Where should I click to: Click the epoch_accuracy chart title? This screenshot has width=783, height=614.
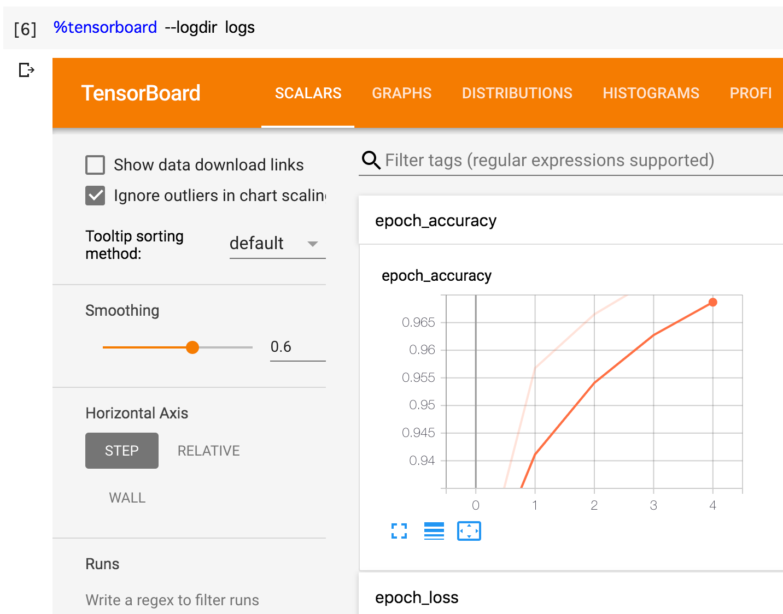click(x=436, y=275)
